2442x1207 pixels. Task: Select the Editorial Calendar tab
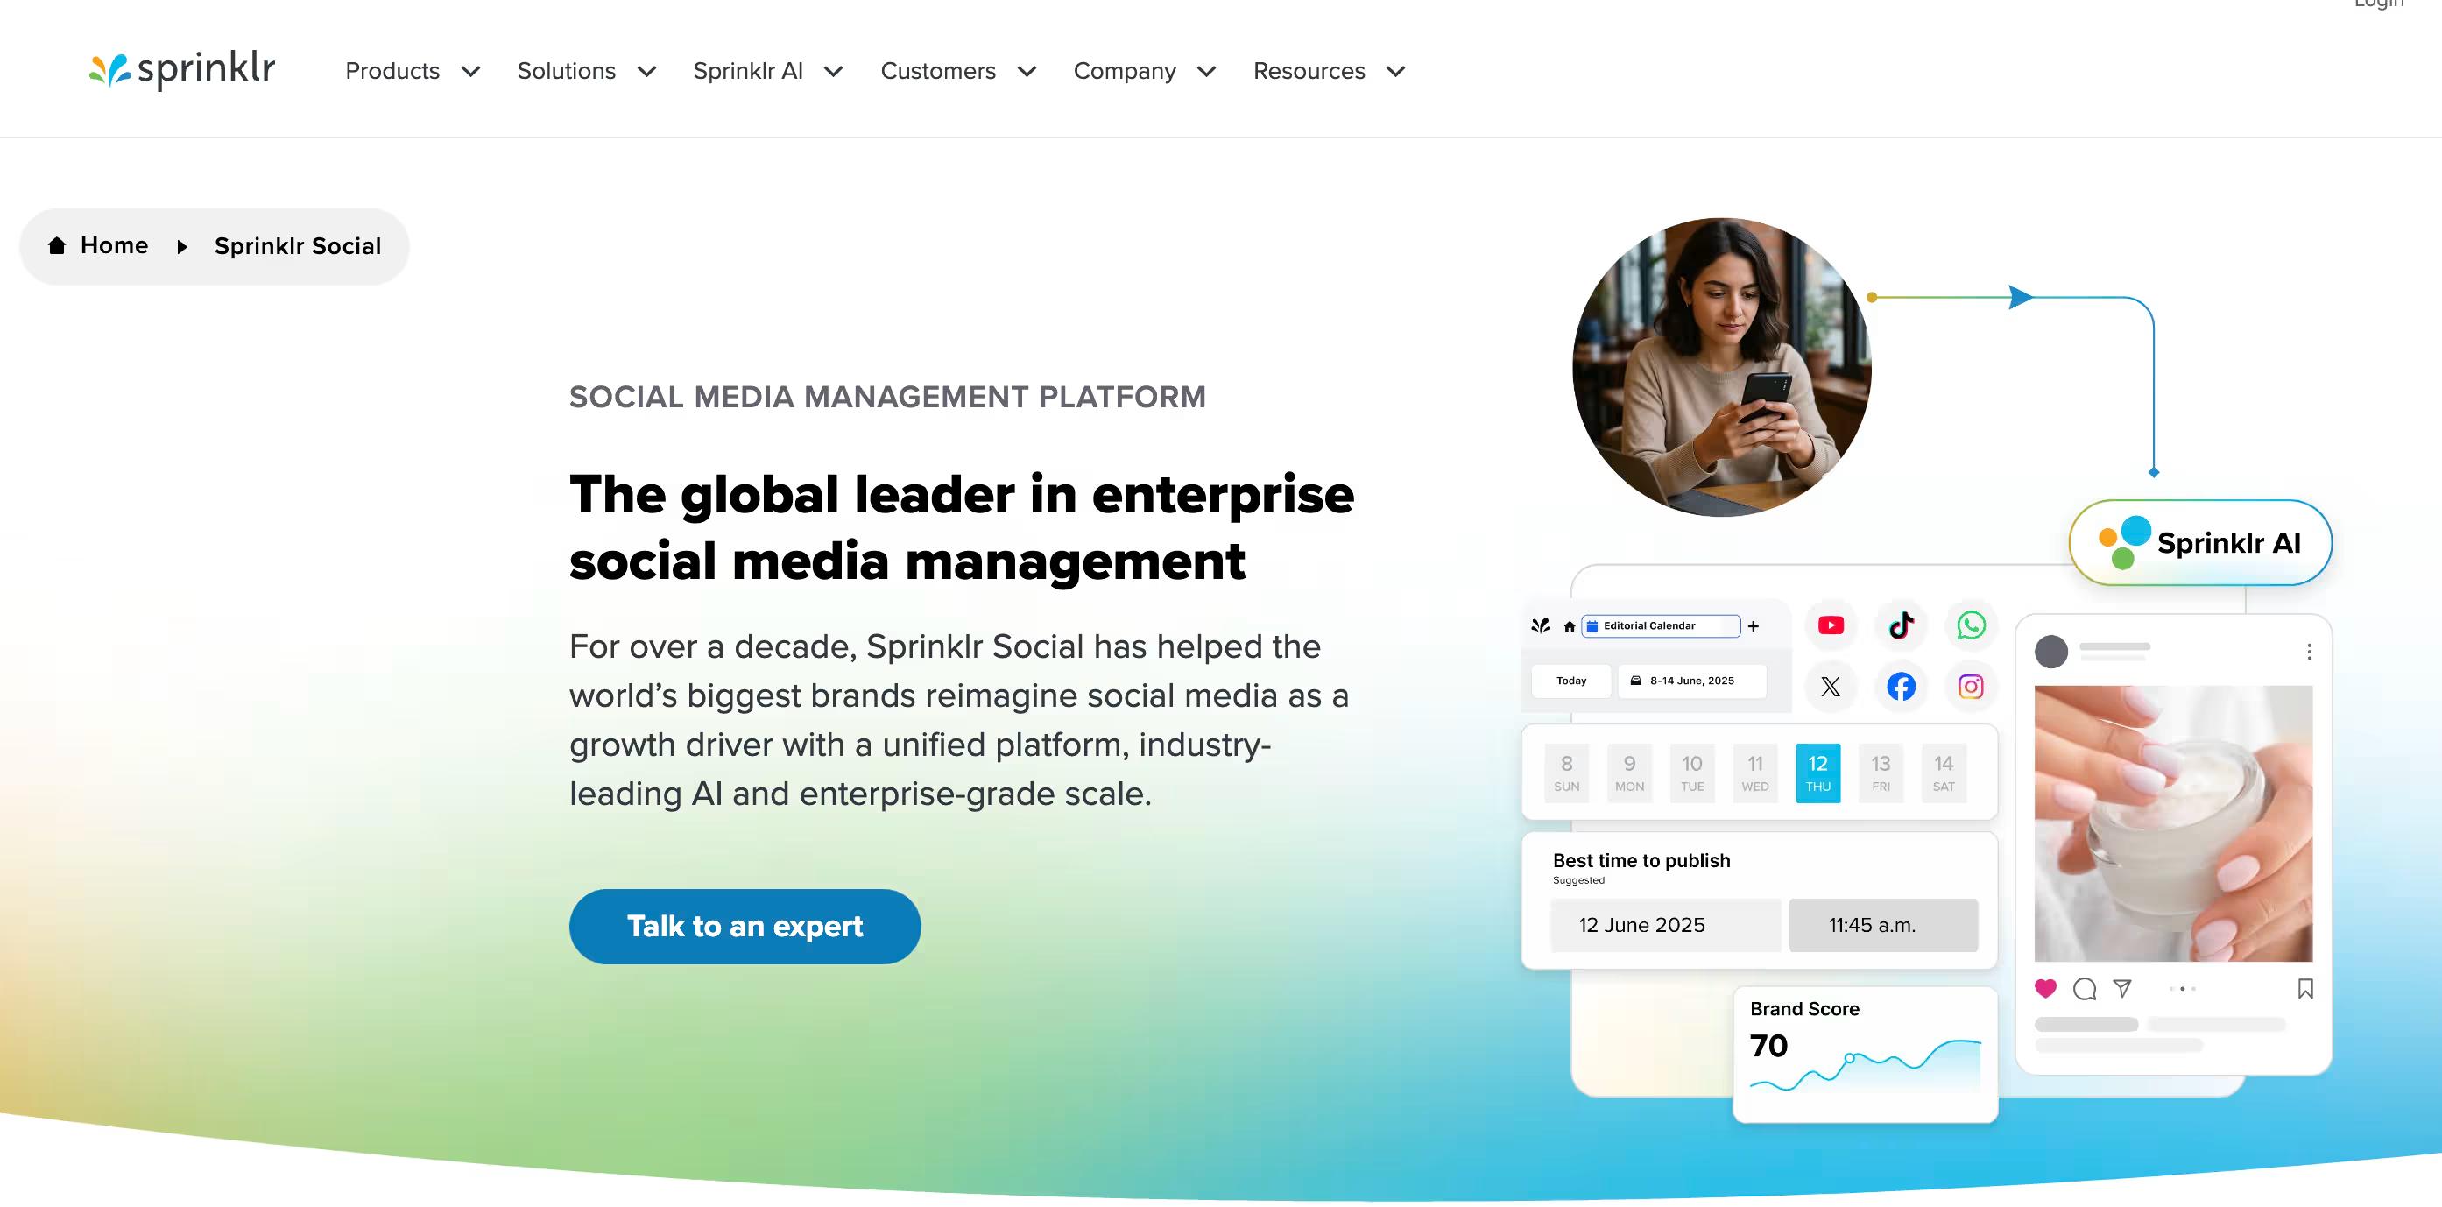(1661, 625)
